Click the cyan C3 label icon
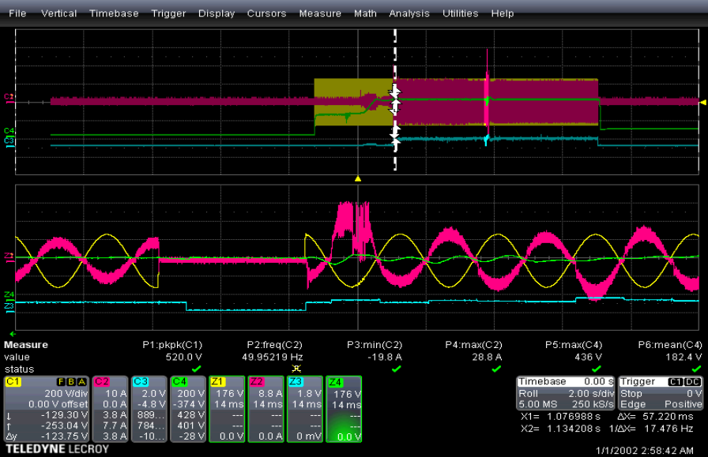708x457 pixels. (141, 382)
